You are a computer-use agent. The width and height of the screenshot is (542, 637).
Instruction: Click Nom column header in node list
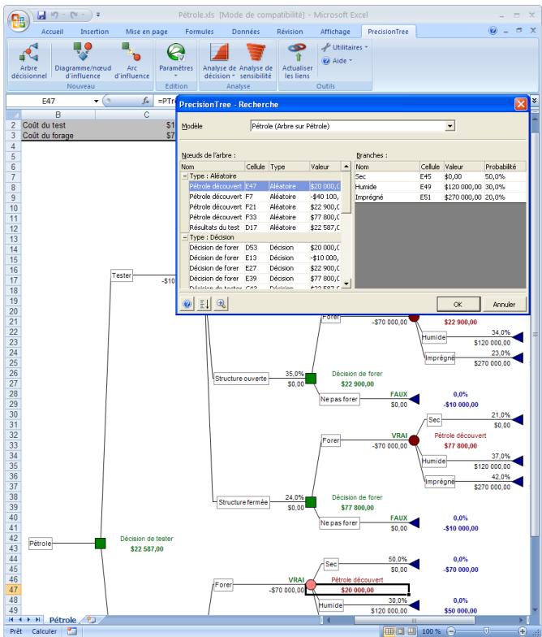click(213, 167)
